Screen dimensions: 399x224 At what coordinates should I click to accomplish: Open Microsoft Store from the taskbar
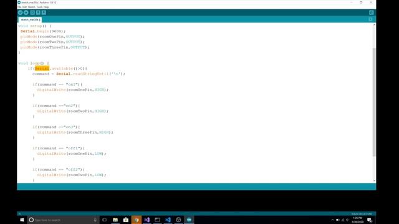126,220
